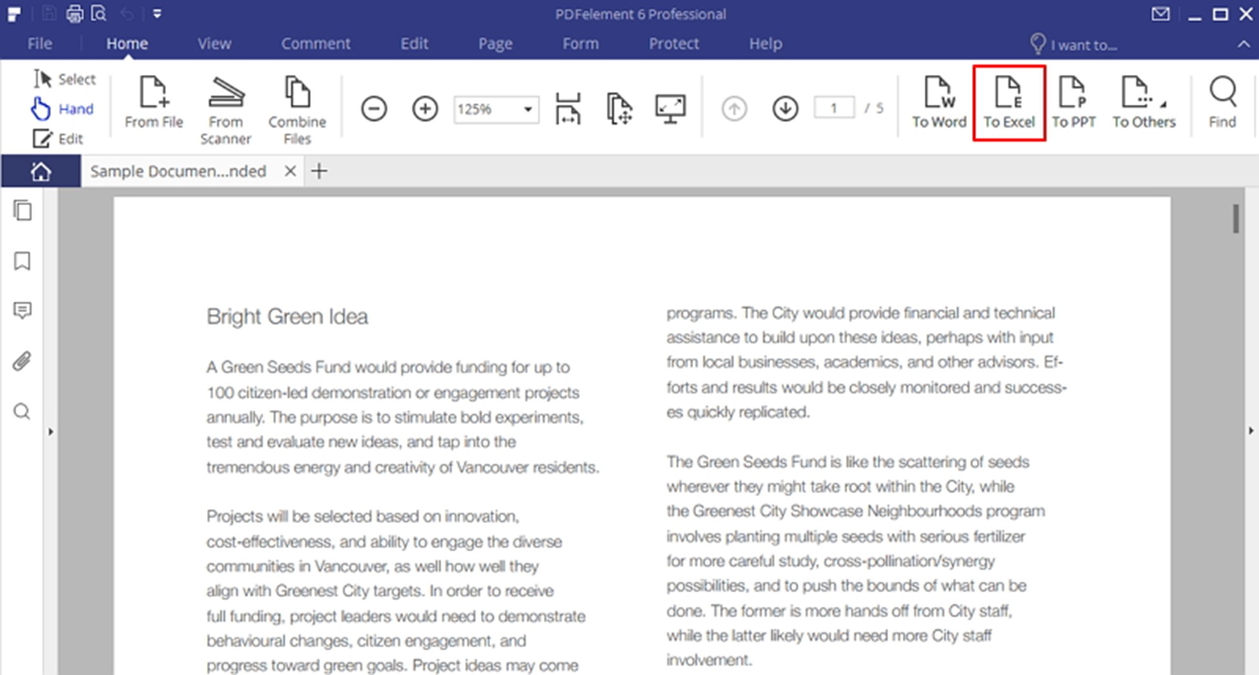Open the attachments panel
The width and height of the screenshot is (1259, 675).
[23, 361]
